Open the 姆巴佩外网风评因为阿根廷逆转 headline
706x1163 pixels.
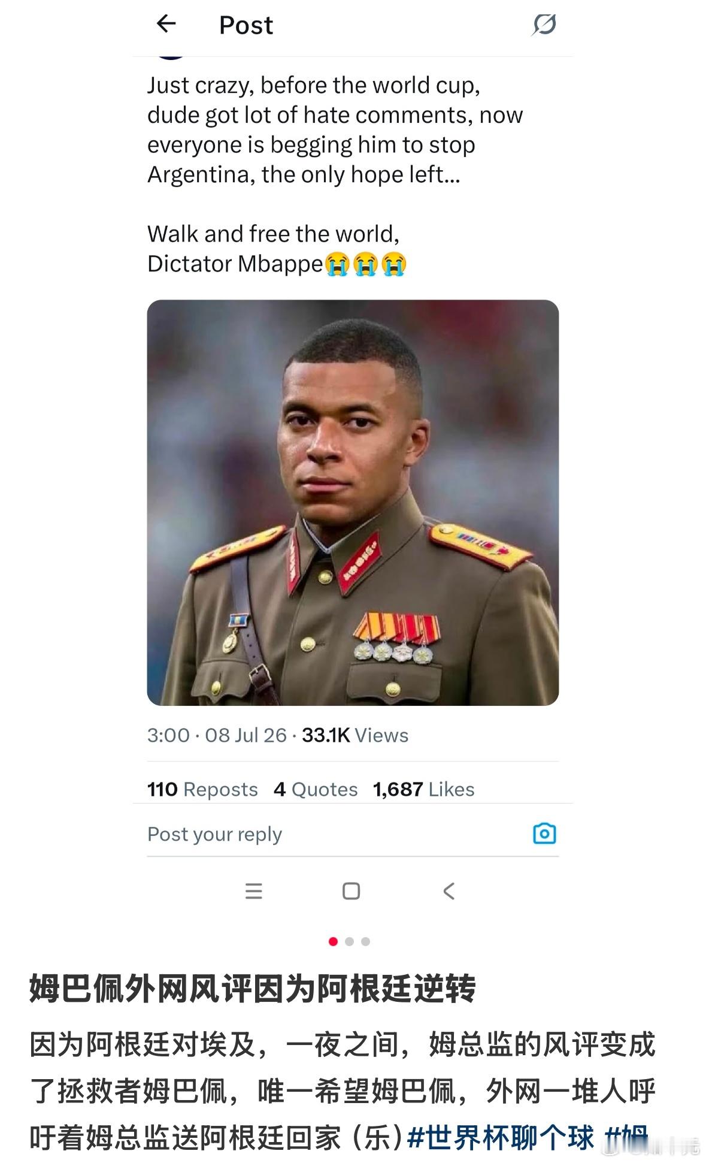(252, 989)
